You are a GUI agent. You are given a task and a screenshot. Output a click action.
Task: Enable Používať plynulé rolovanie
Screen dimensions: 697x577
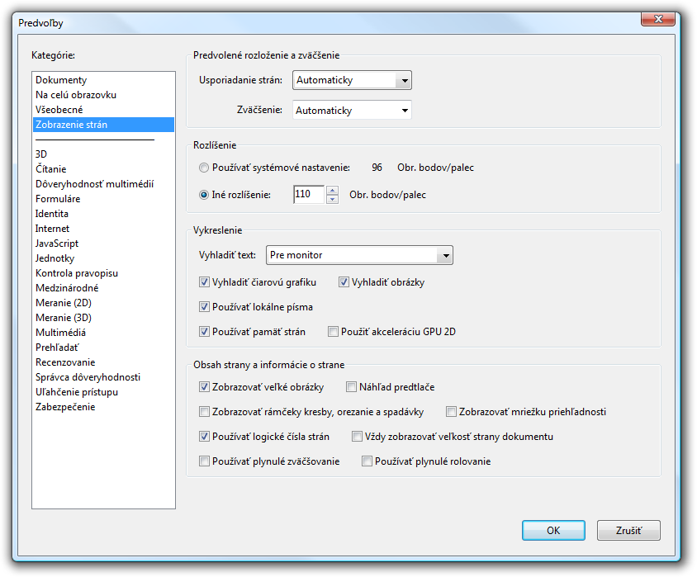click(x=367, y=461)
